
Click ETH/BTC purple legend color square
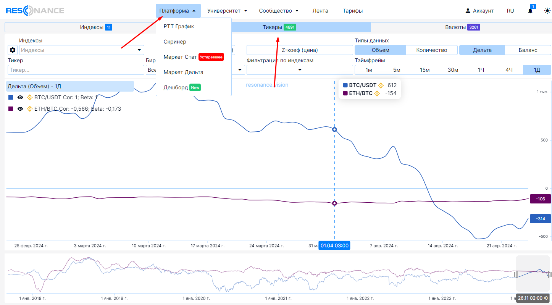pyautogui.click(x=11, y=109)
